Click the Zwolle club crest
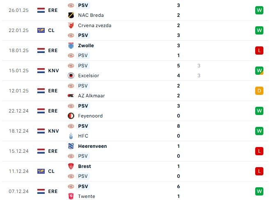The width and height of the screenshot is (272, 200). pos(71,46)
